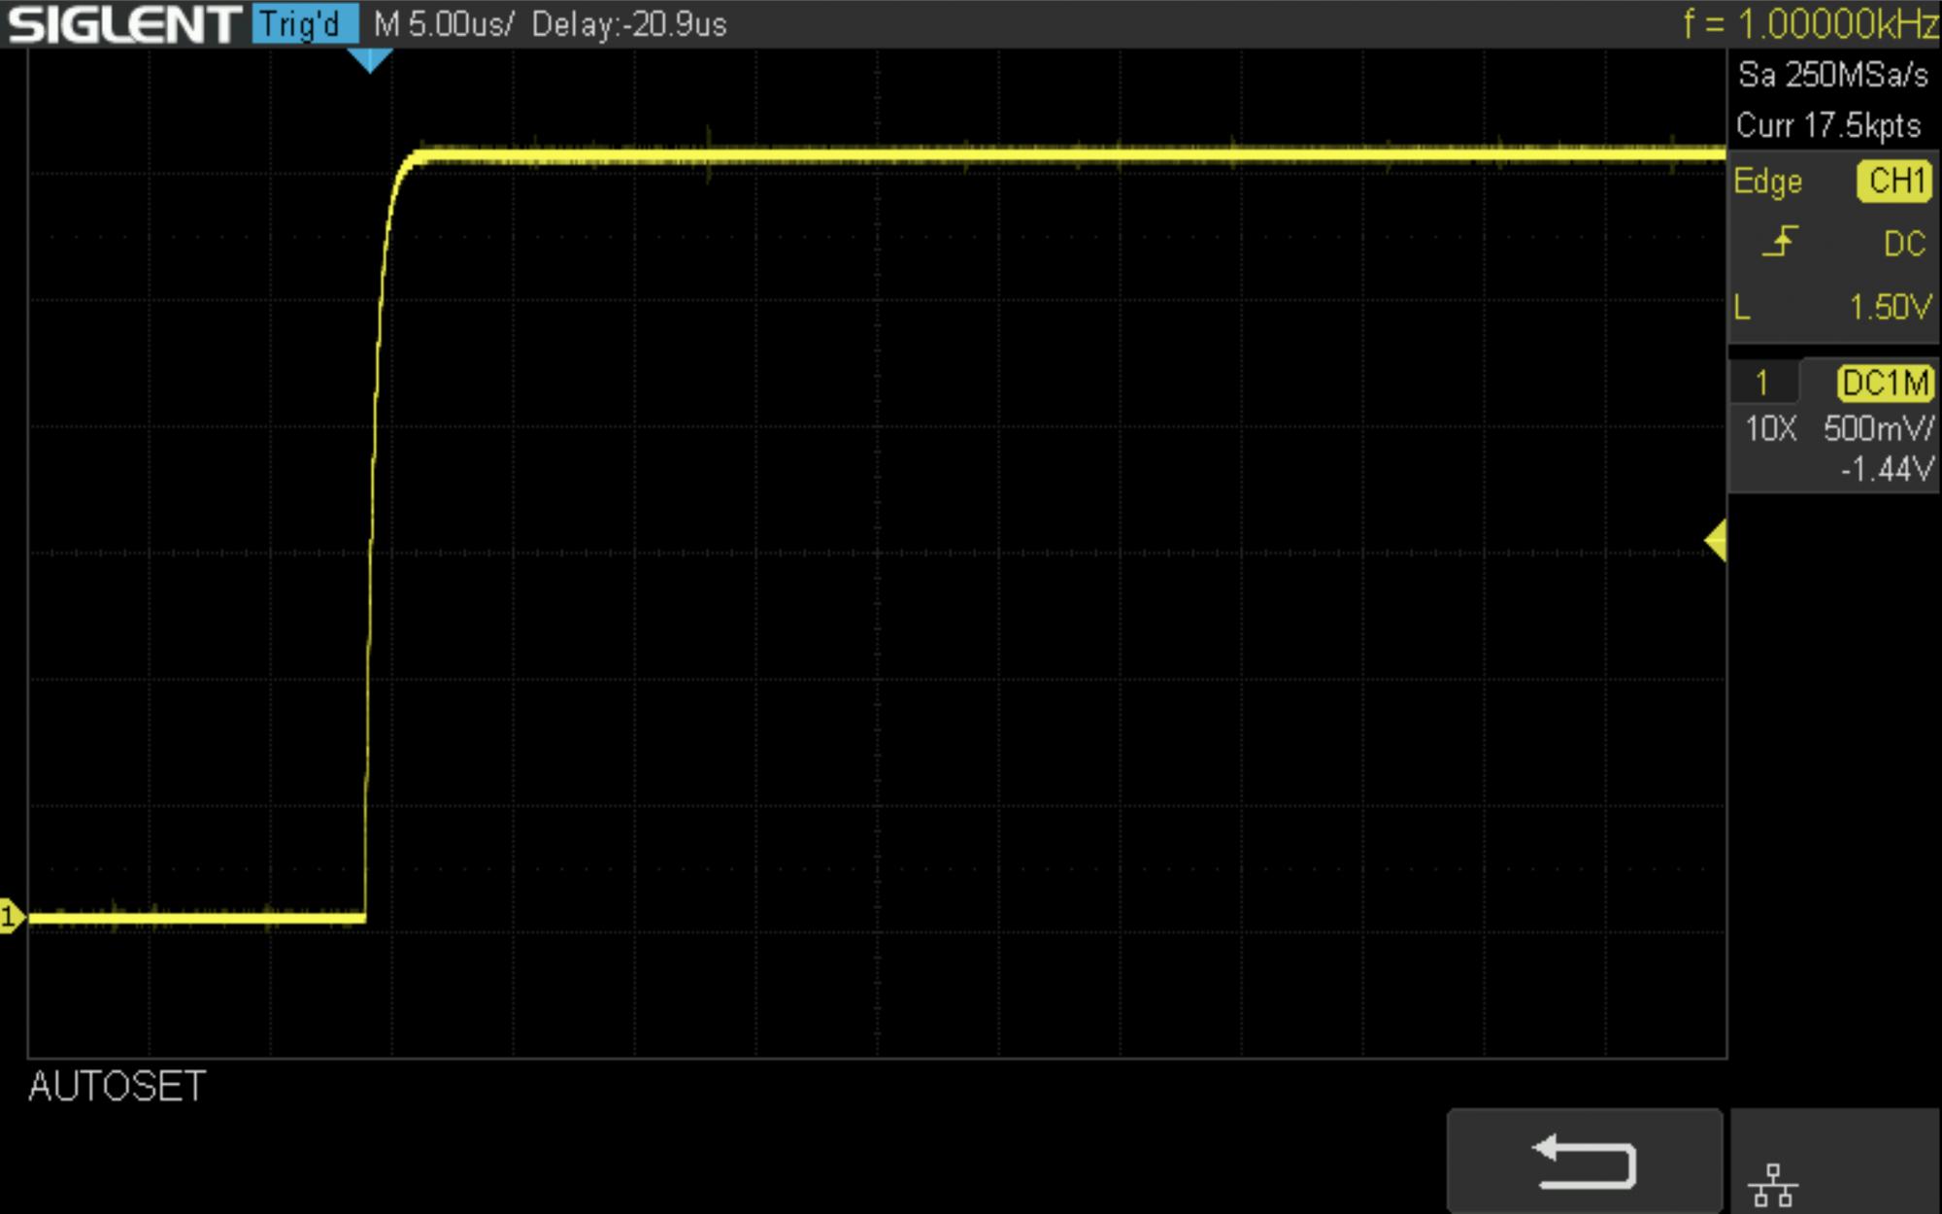Click the network LAN status icon
This screenshot has height=1214, width=1942.
[1772, 1184]
